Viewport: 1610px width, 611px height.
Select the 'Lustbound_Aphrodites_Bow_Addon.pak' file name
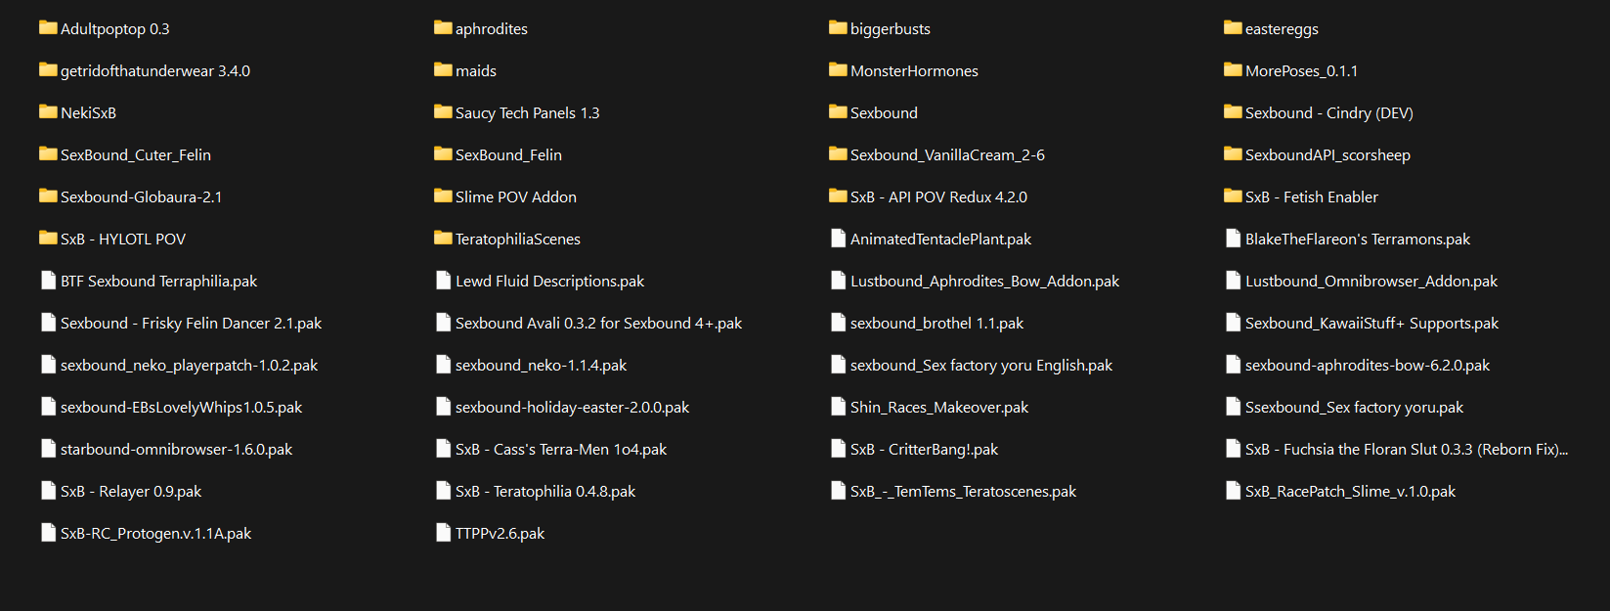click(985, 282)
